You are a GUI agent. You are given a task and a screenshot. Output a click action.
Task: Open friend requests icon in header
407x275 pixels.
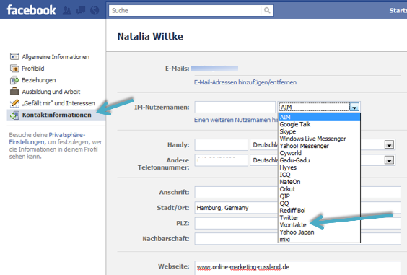pyautogui.click(x=67, y=10)
